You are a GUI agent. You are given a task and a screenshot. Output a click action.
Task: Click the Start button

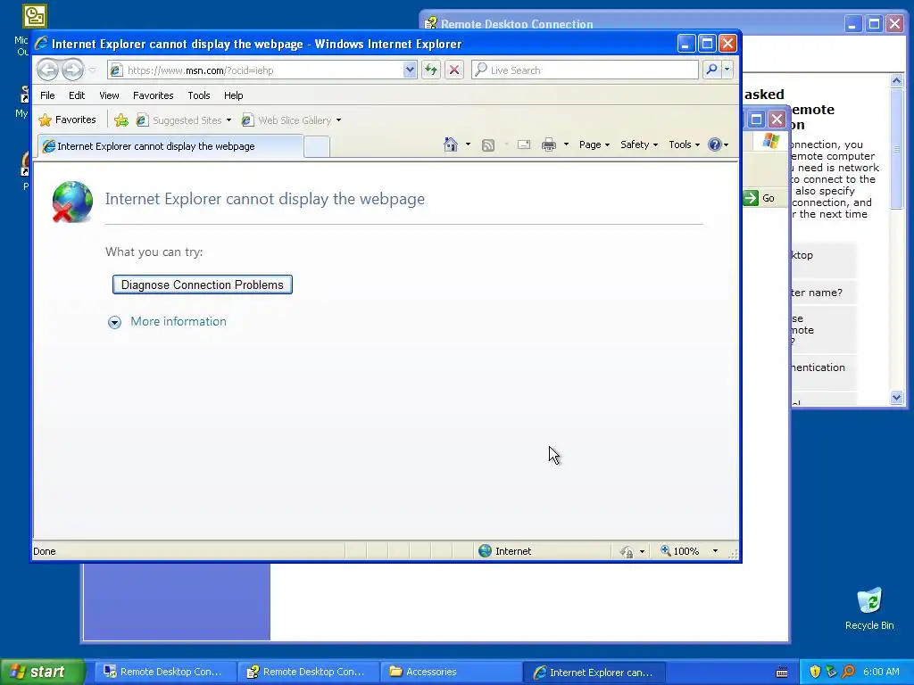coord(42,672)
